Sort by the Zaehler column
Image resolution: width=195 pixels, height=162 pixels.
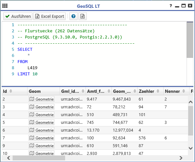158,91
